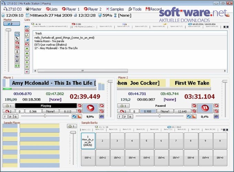Click Player 1 pitch slider handle

tap(45, 116)
